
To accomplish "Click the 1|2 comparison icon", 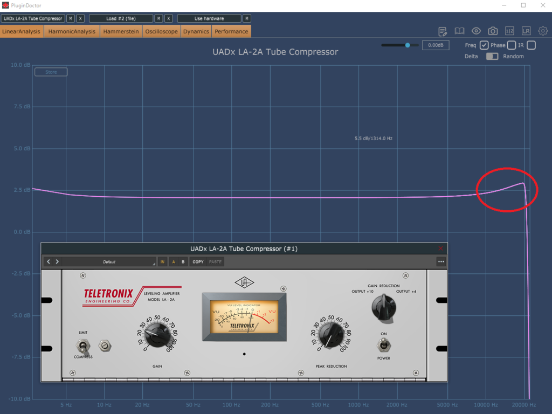I will [x=509, y=31].
